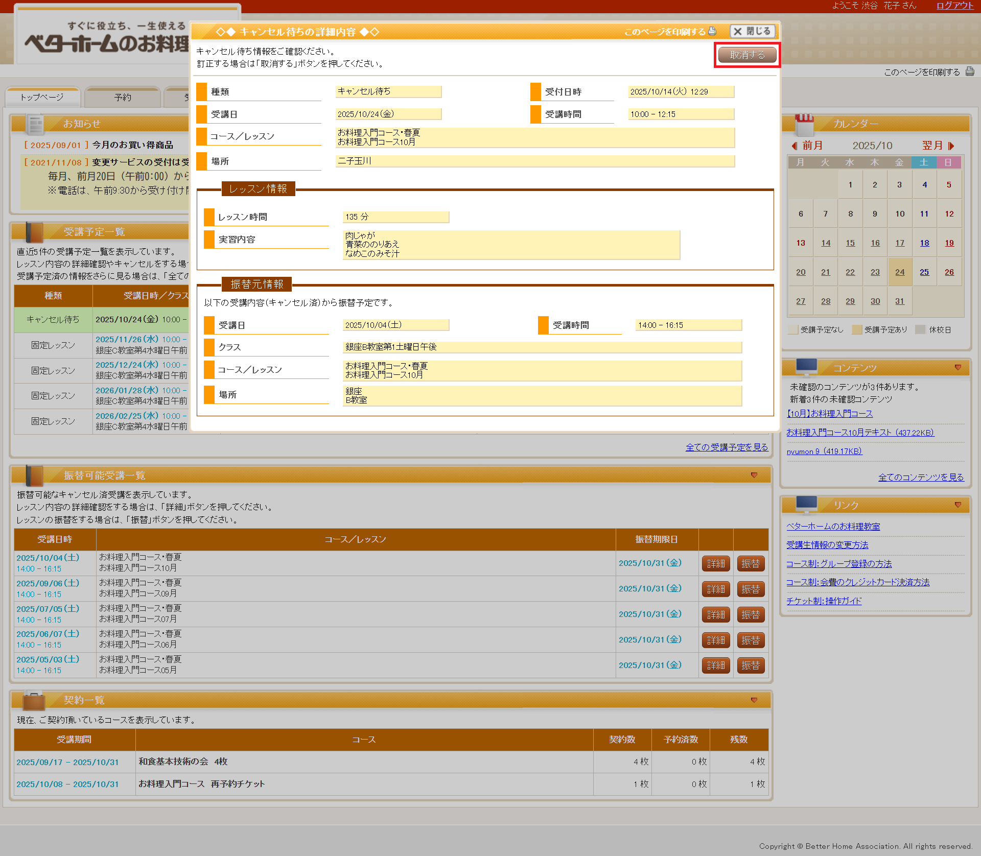
Task: Click 振替 button for 2025/09/06 lesson
Action: point(750,589)
